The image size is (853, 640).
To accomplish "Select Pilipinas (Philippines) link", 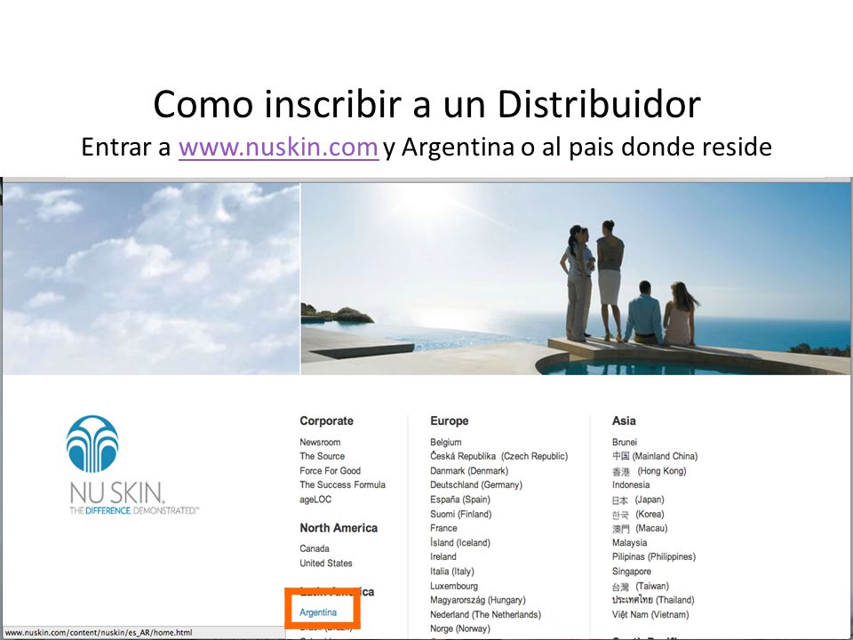I will [x=654, y=556].
